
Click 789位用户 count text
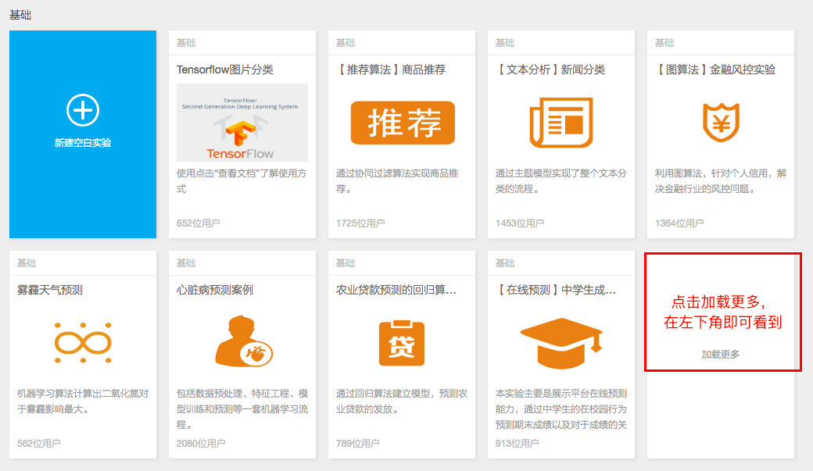click(x=358, y=443)
